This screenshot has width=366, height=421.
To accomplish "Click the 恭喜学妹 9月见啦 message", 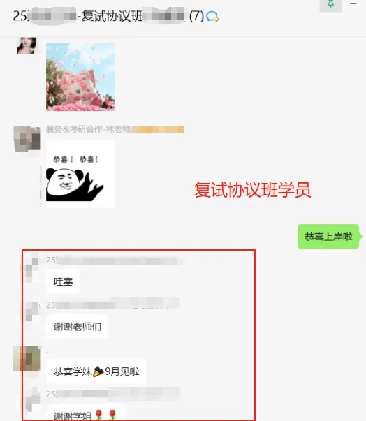I will pyautogui.click(x=96, y=371).
